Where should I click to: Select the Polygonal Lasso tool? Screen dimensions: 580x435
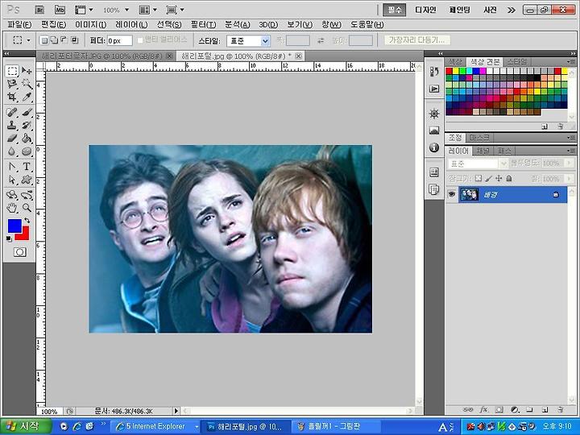click(12, 84)
